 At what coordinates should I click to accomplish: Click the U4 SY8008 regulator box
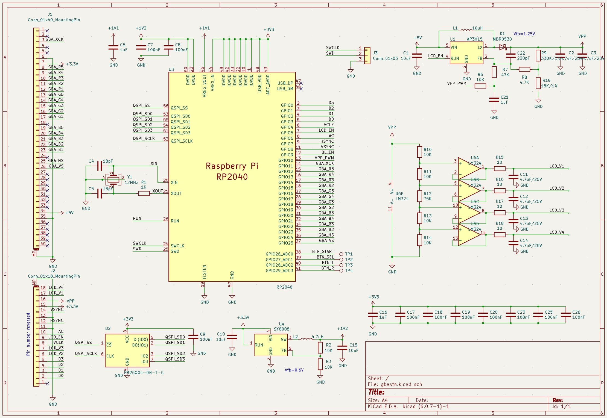(x=270, y=345)
